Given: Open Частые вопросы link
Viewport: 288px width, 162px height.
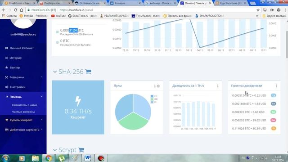Looking at the screenshot, I should tap(23, 112).
